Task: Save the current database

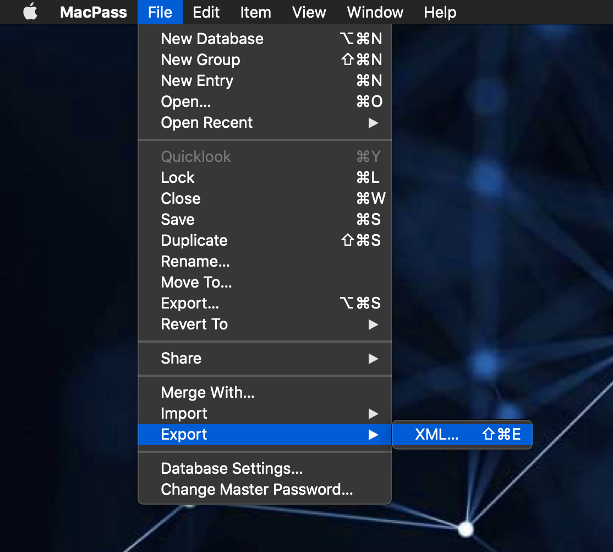Action: pyautogui.click(x=178, y=219)
